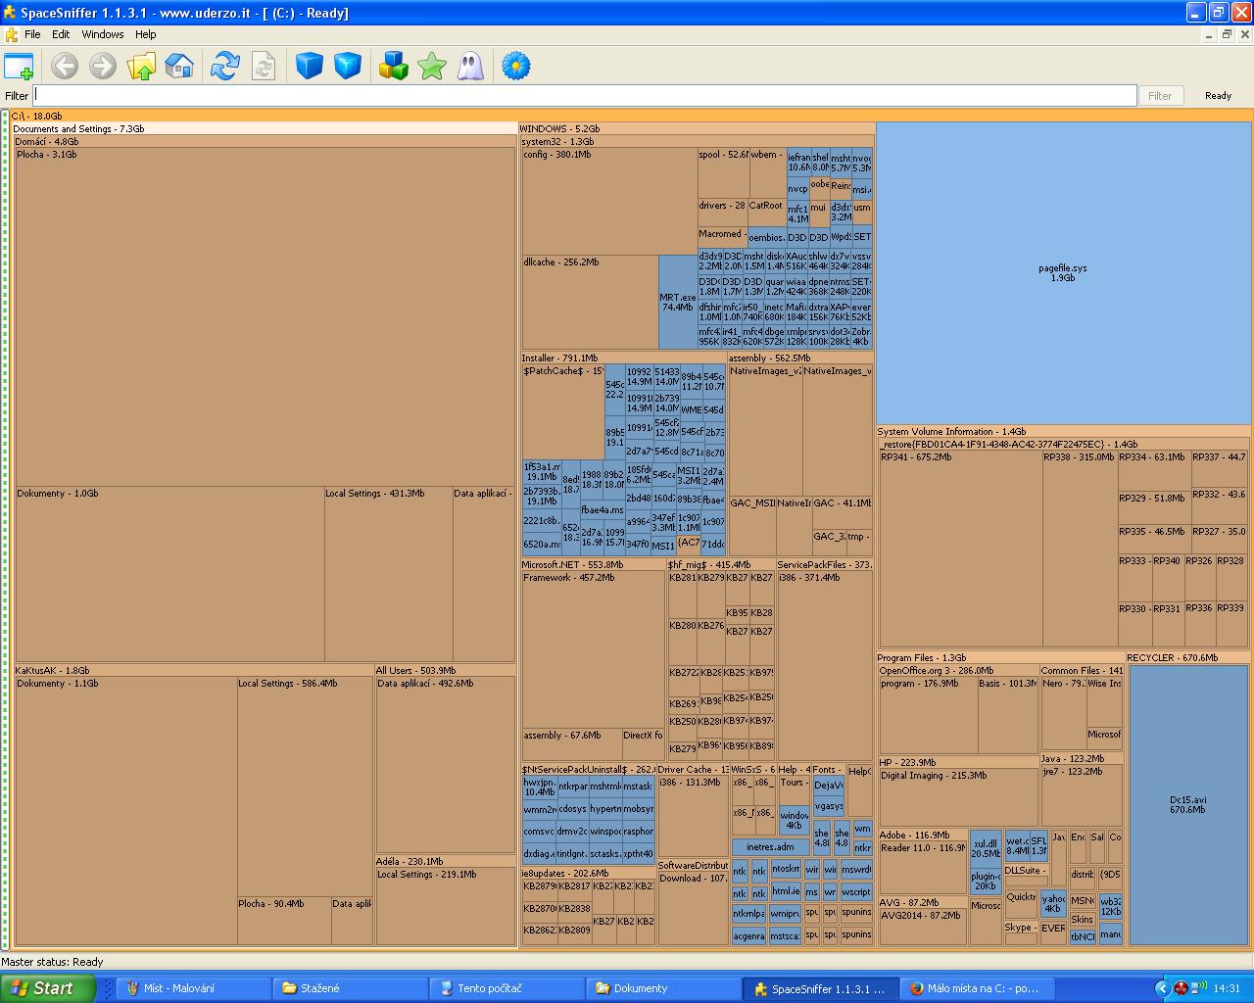Select the Dokumenty - 1.1Gb folder
1254x1003 pixels.
125,811
